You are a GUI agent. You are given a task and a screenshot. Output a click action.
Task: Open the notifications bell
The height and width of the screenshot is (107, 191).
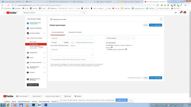coord(181,12)
